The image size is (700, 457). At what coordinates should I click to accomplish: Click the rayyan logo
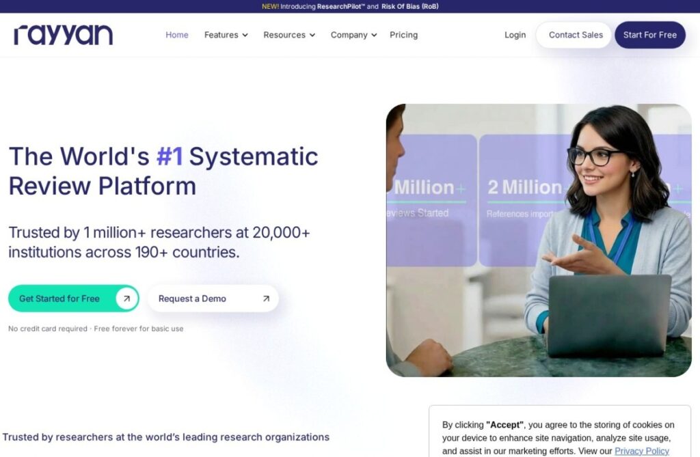point(64,35)
